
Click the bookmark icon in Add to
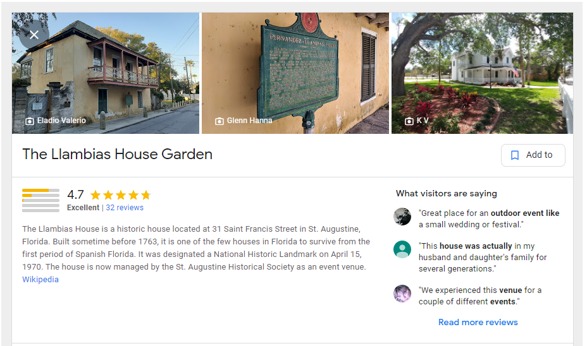[x=515, y=155]
